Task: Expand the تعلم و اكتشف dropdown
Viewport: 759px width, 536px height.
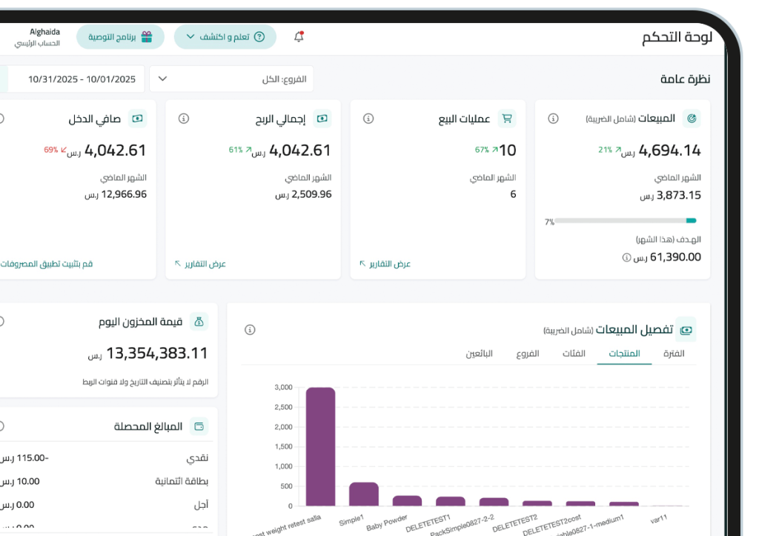Action: (225, 36)
